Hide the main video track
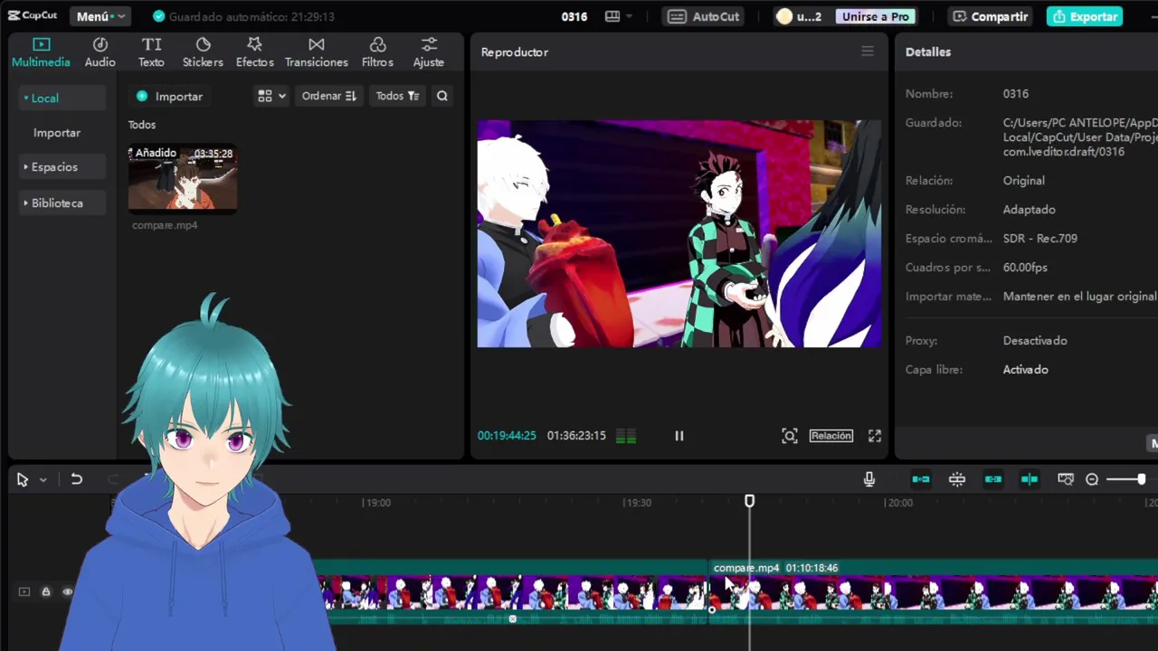This screenshot has width=1158, height=651. pyautogui.click(x=67, y=592)
